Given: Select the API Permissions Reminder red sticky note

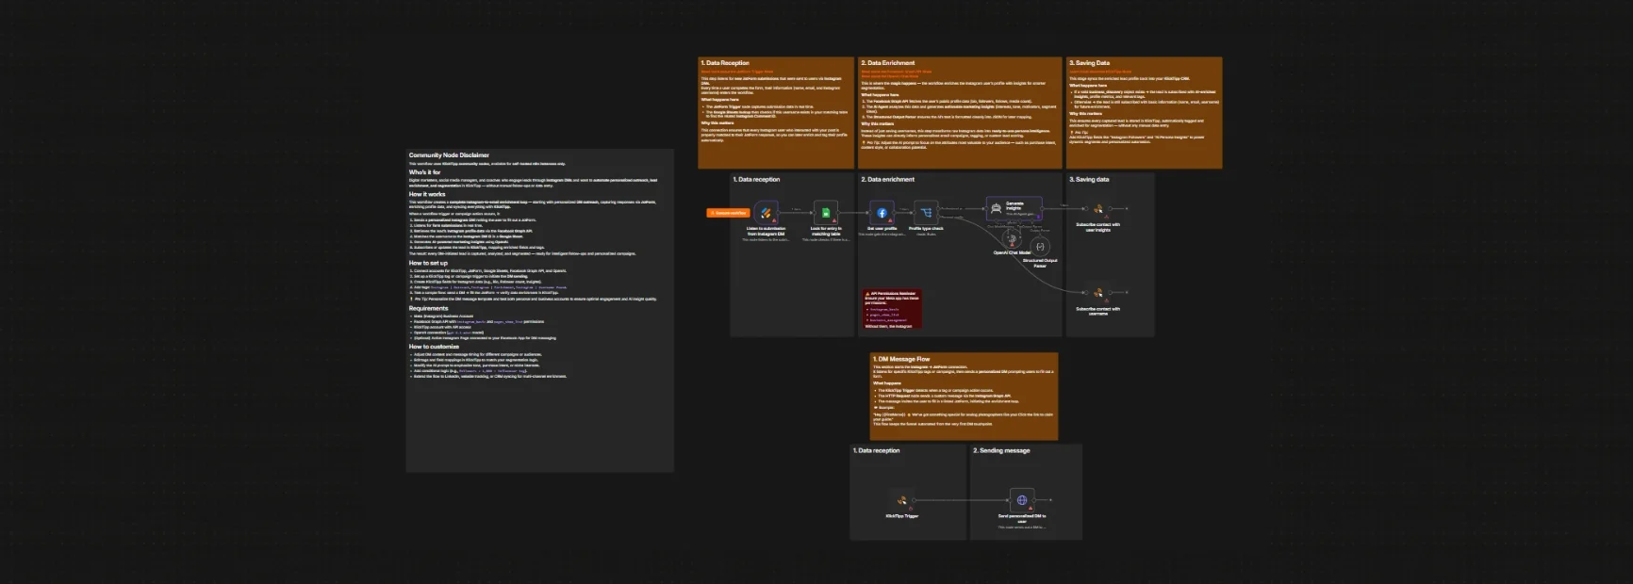Looking at the screenshot, I should [892, 309].
